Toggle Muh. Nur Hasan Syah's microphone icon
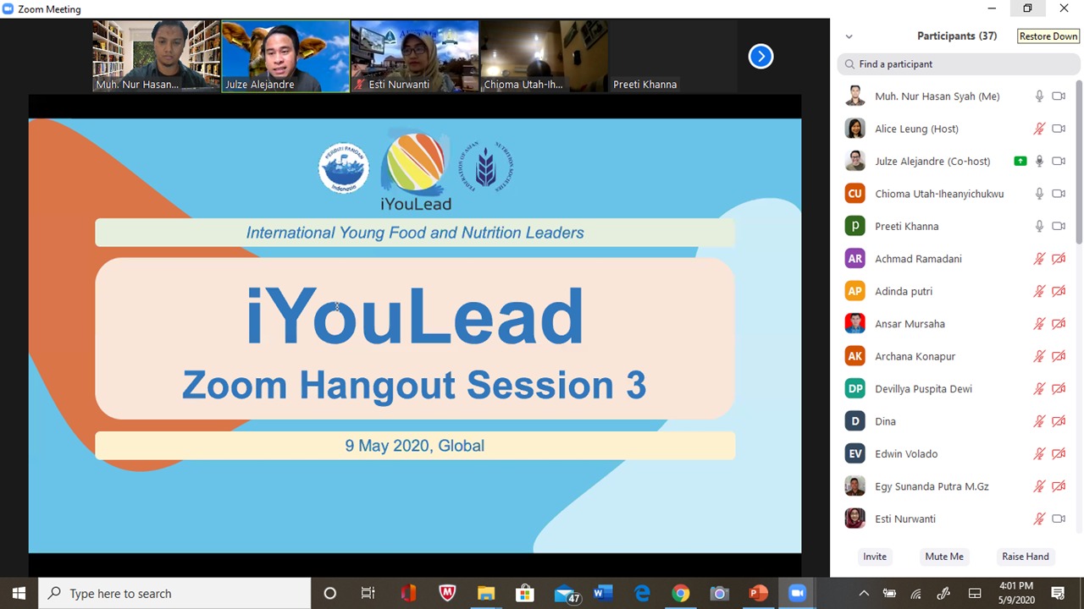 coord(1039,96)
